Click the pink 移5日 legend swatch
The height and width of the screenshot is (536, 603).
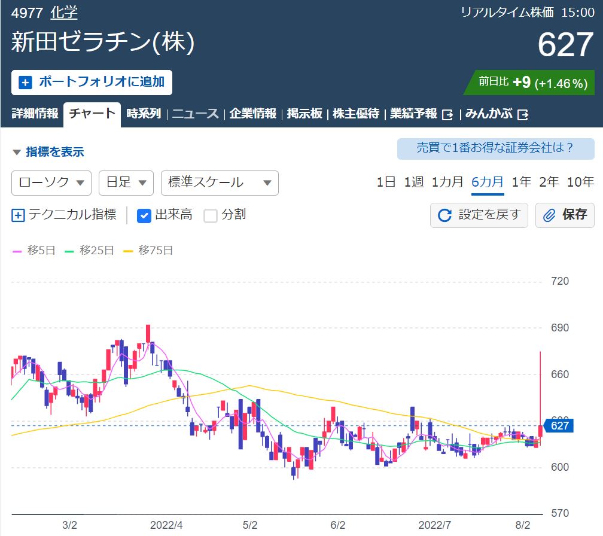pyautogui.click(x=17, y=251)
